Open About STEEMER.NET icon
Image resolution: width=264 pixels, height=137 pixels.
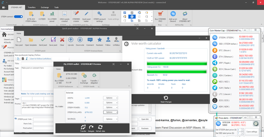tap(185, 16)
